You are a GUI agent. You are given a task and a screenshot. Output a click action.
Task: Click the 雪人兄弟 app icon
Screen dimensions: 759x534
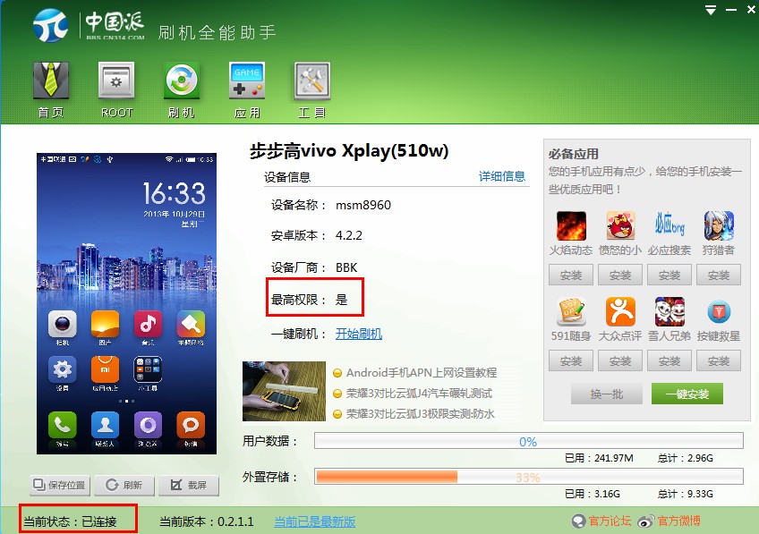[x=669, y=312]
